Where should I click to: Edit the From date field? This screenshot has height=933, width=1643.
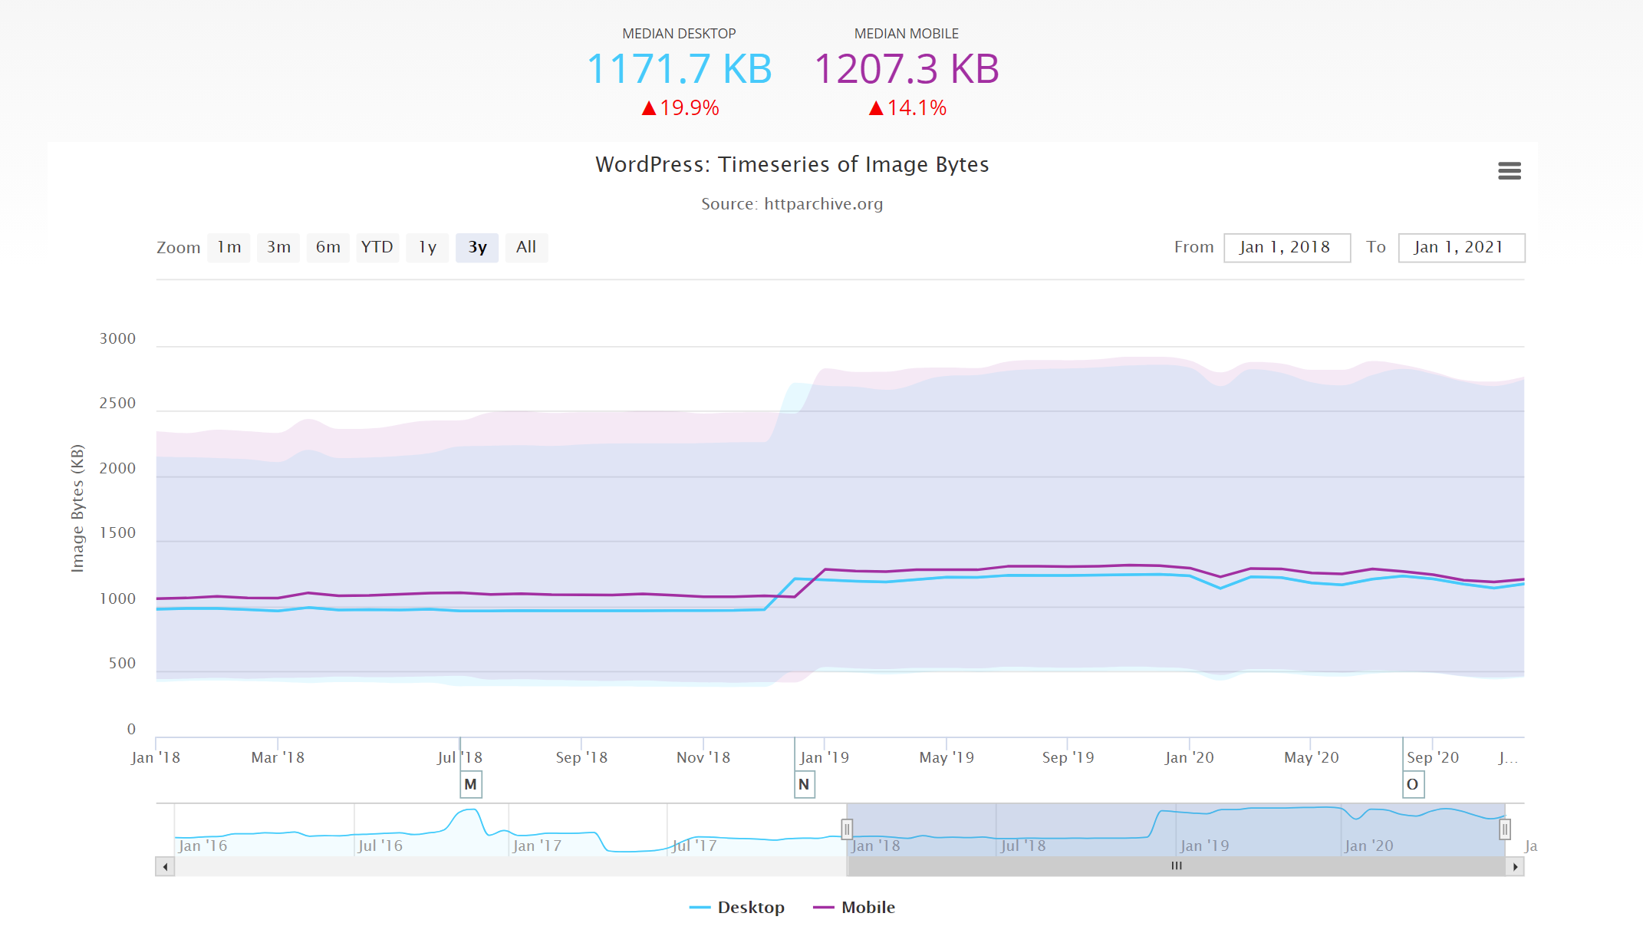[x=1286, y=247]
